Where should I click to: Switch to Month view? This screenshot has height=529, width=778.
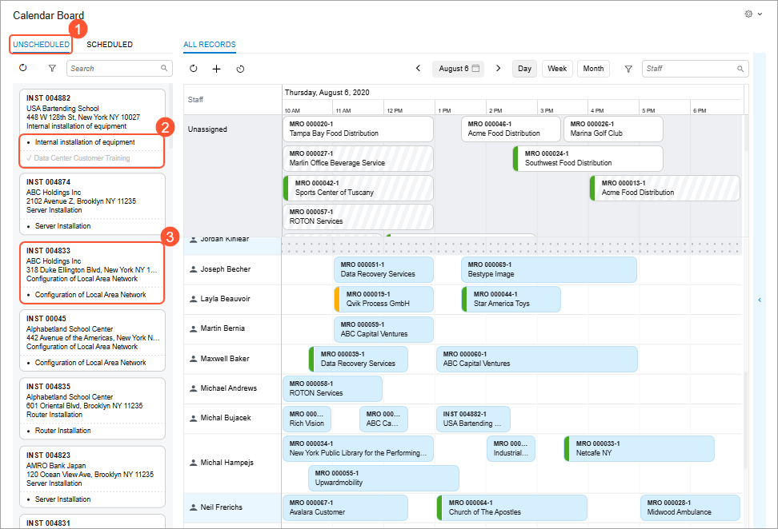(593, 69)
